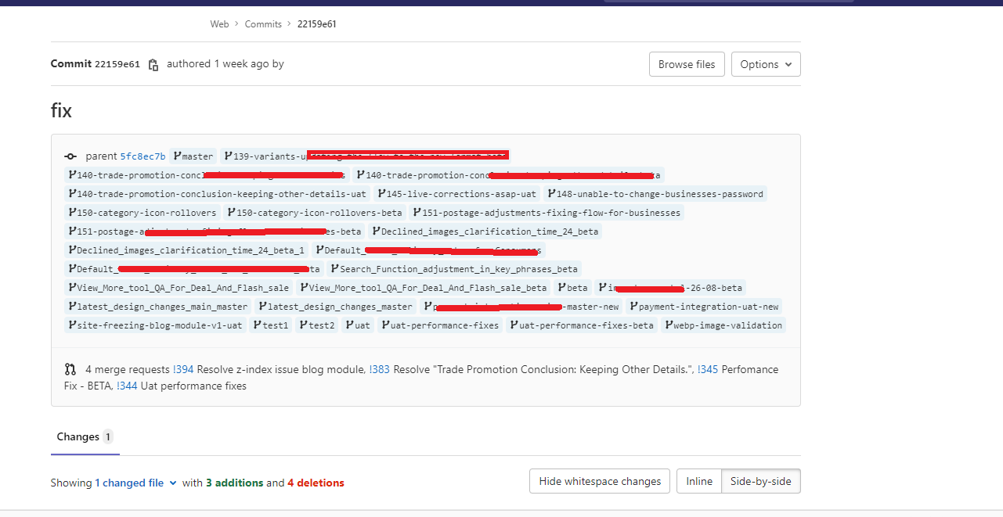Open branch 150-category-icon-rollovers-beta

(x=315, y=213)
